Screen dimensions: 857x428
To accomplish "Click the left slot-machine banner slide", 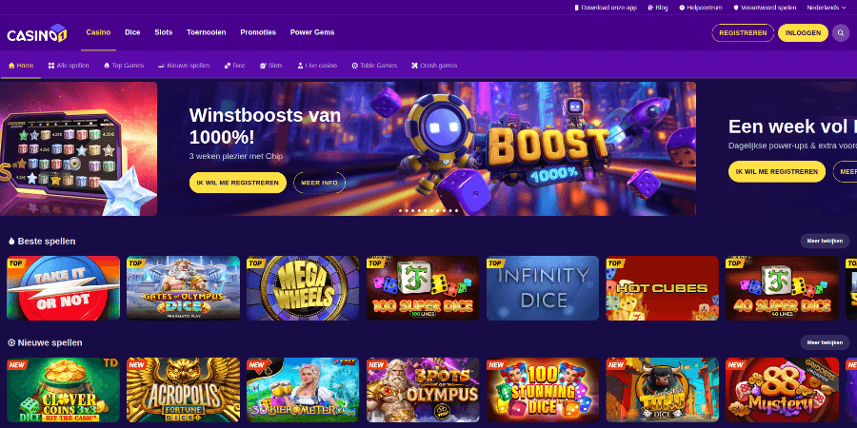I will 78,148.
